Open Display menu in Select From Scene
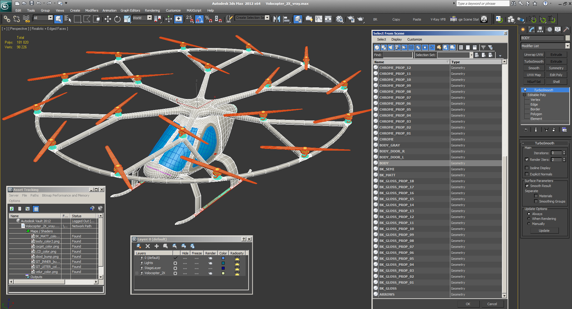 397,39
